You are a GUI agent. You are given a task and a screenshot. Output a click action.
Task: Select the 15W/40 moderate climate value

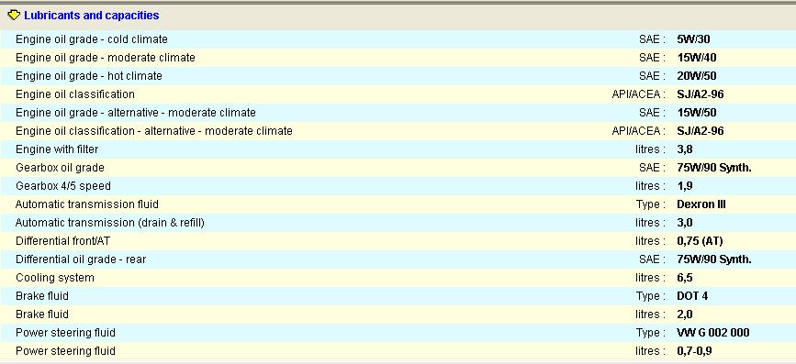(x=697, y=58)
